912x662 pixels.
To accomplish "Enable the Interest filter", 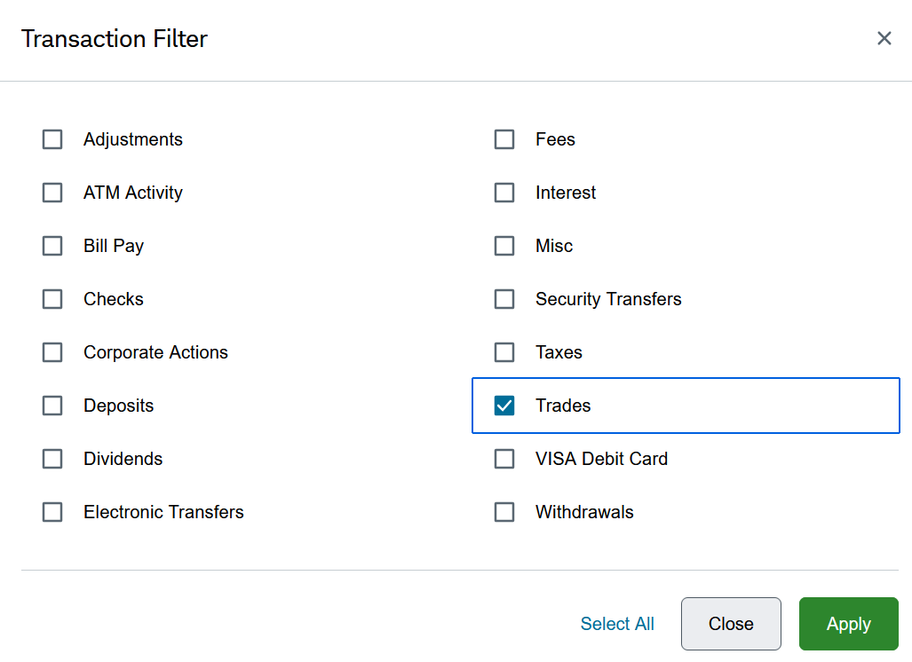I will tap(504, 193).
